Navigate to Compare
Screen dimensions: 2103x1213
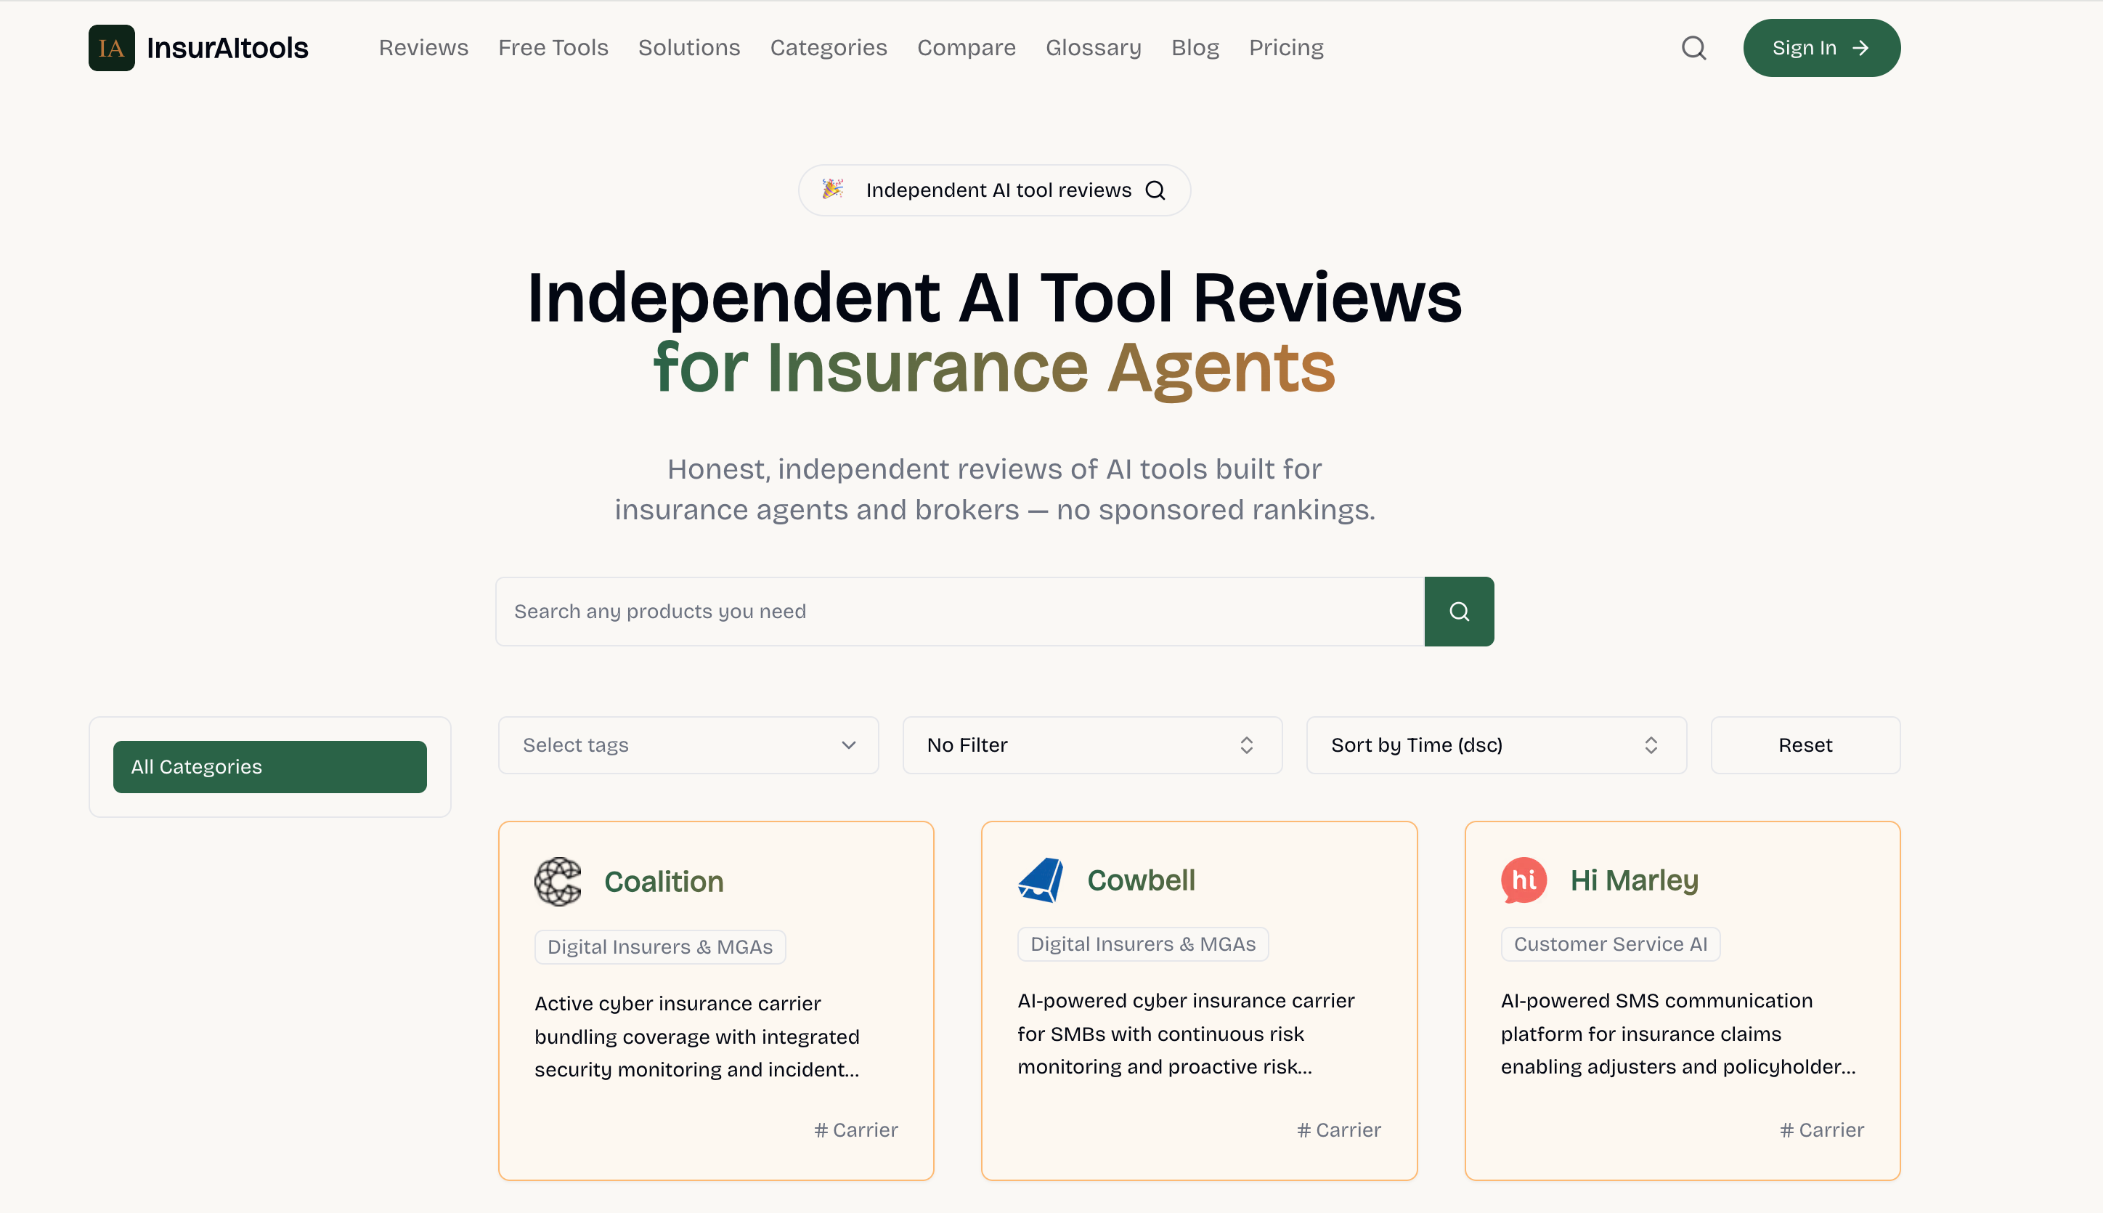(x=966, y=47)
